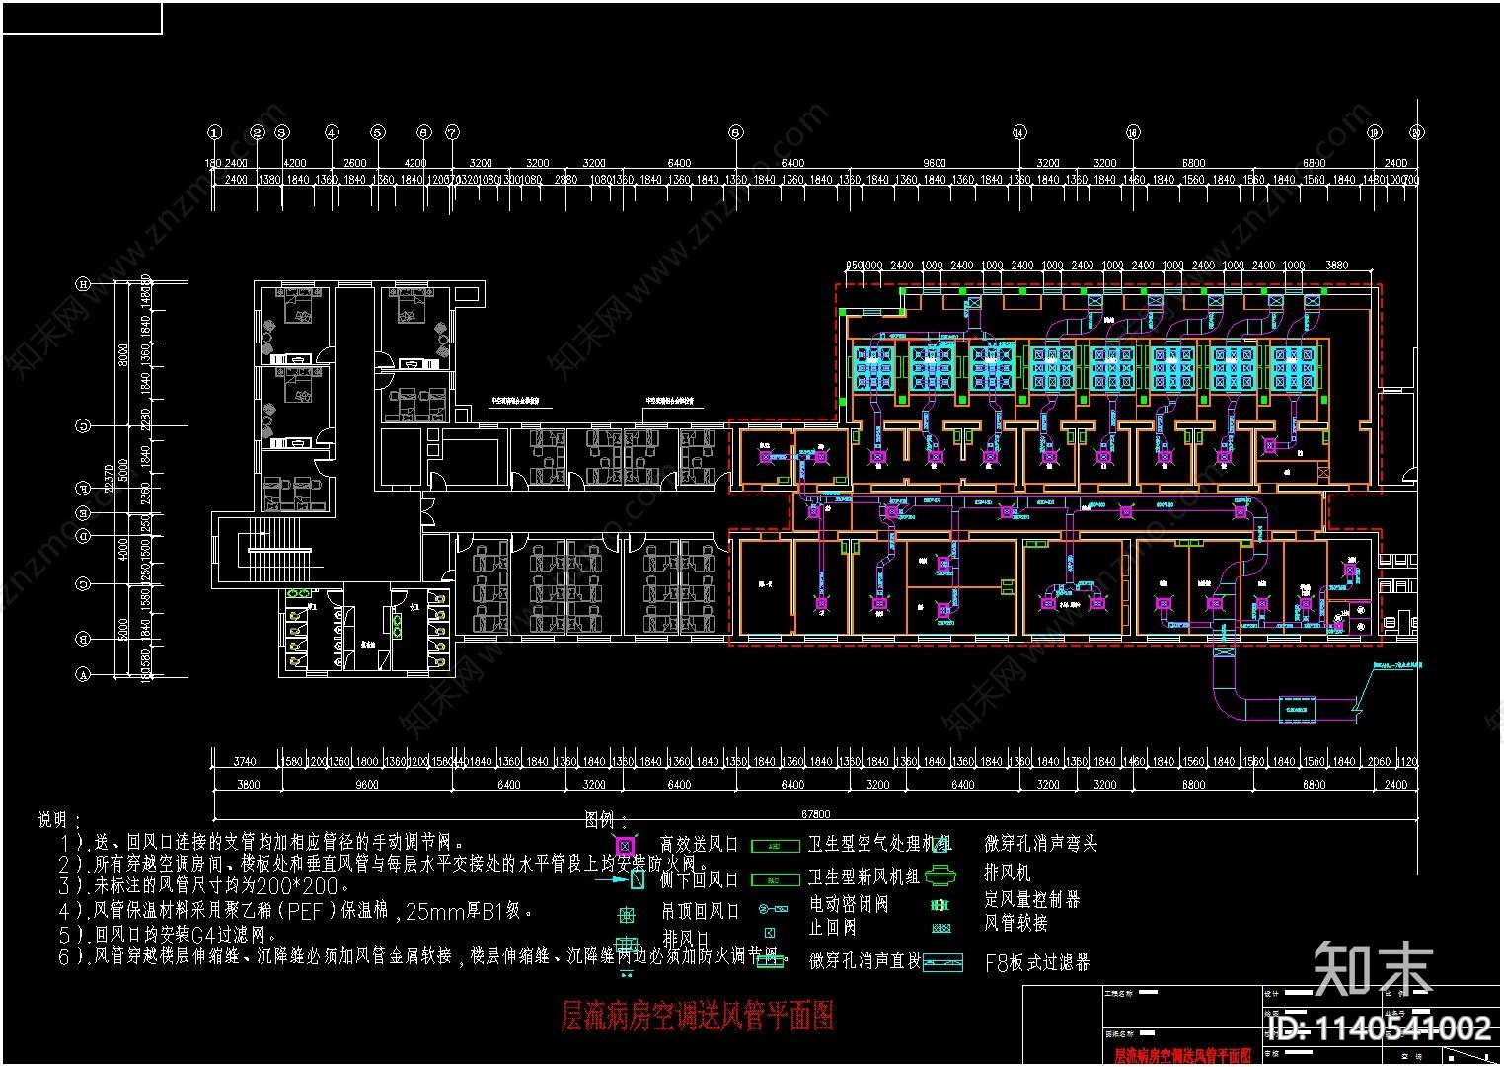The height and width of the screenshot is (1067, 1504).
Task: Click the 高效送风口 legend label
Action: 700,845
